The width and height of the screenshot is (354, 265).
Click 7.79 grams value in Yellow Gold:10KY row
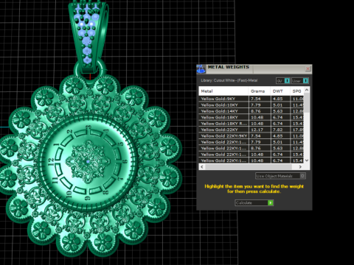pyautogui.click(x=256, y=105)
